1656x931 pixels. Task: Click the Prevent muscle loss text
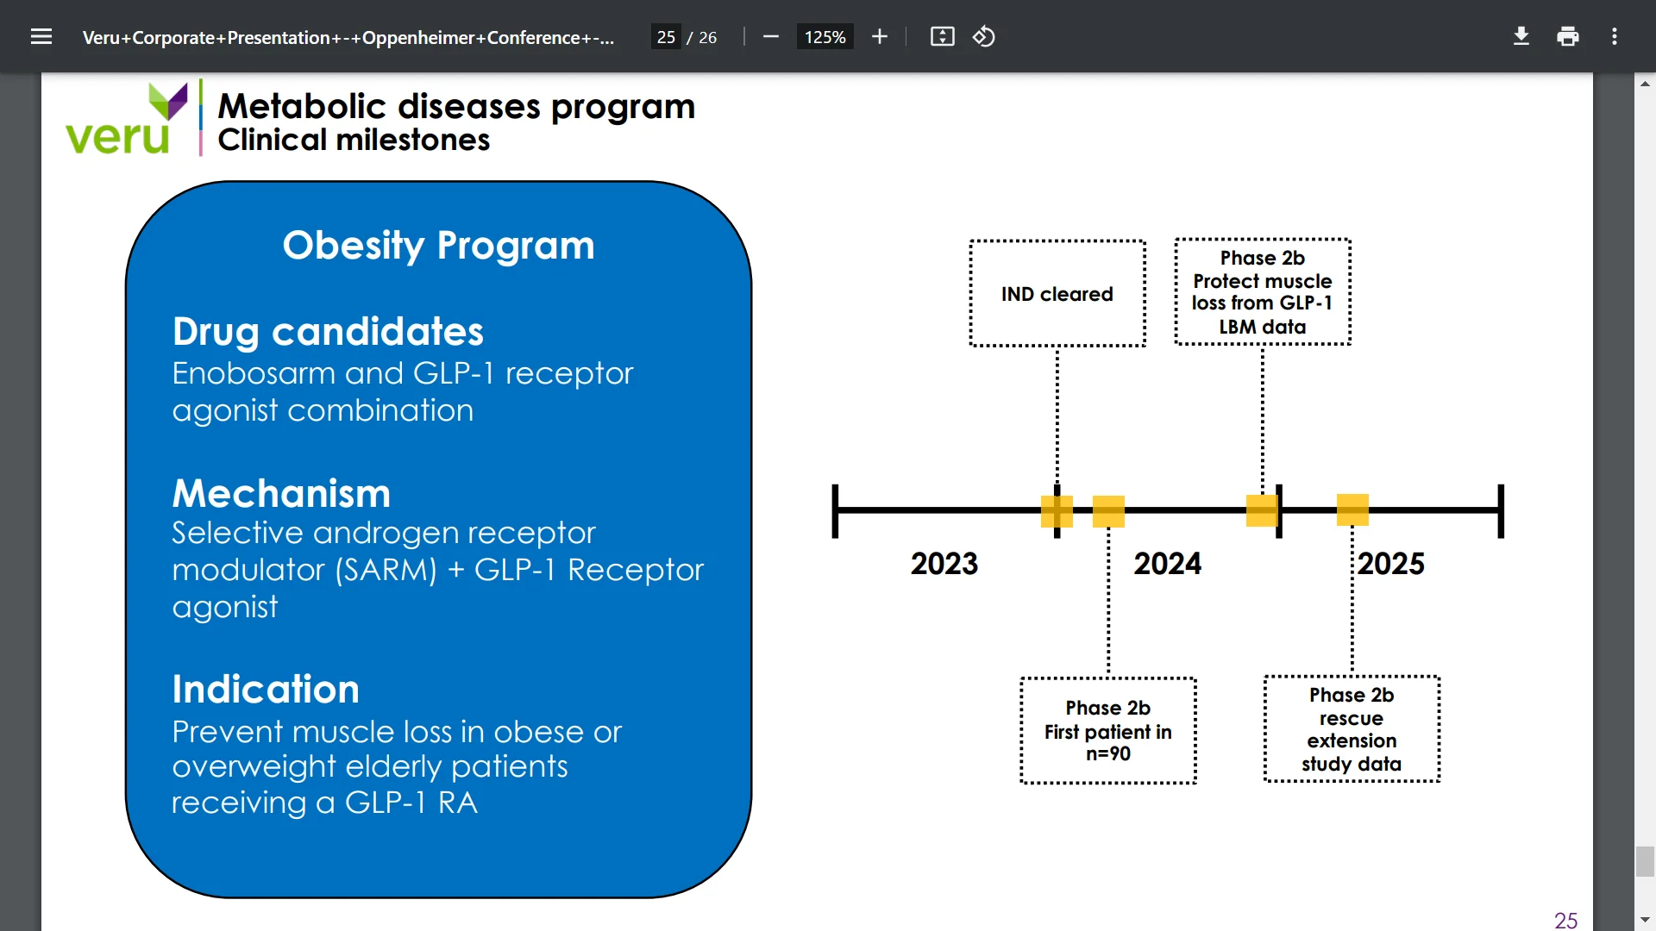coord(397,767)
